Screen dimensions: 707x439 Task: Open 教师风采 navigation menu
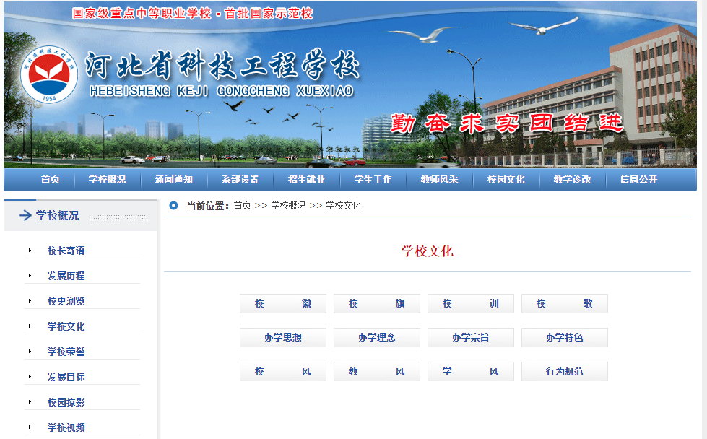click(439, 179)
